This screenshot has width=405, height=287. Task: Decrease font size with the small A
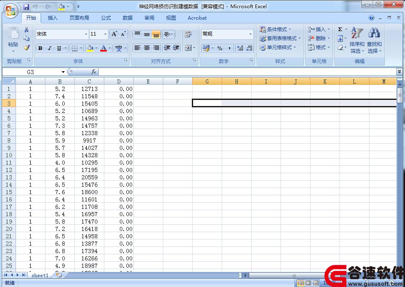(x=123, y=34)
